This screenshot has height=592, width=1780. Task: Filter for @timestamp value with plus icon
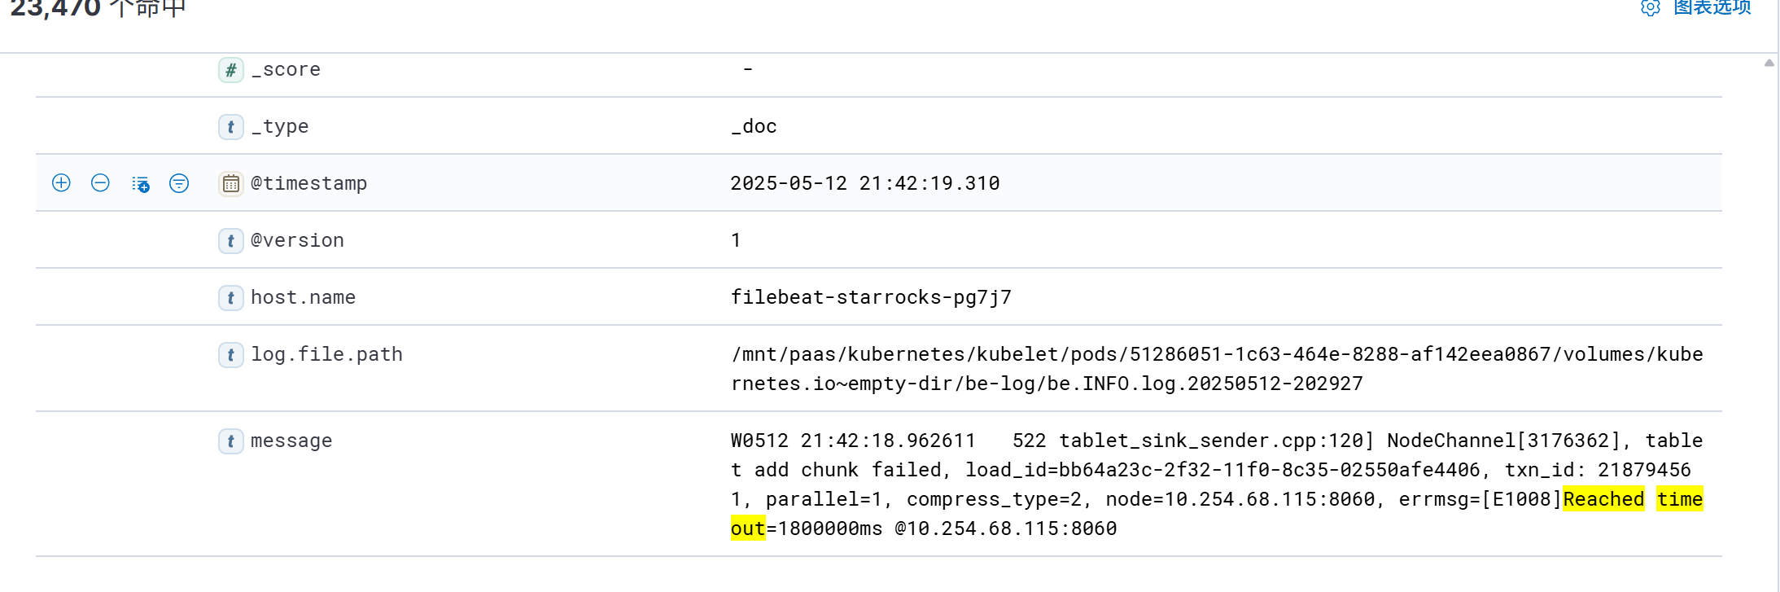[x=61, y=182]
